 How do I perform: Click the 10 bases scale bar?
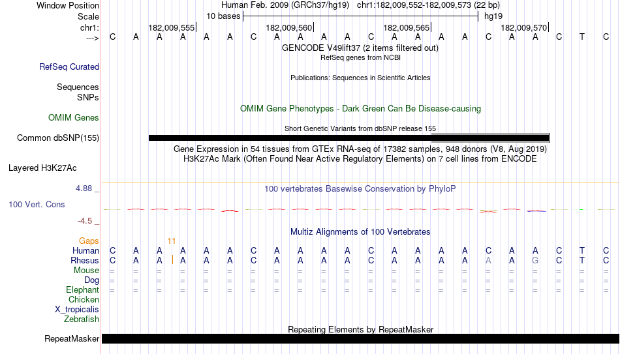pos(361,16)
